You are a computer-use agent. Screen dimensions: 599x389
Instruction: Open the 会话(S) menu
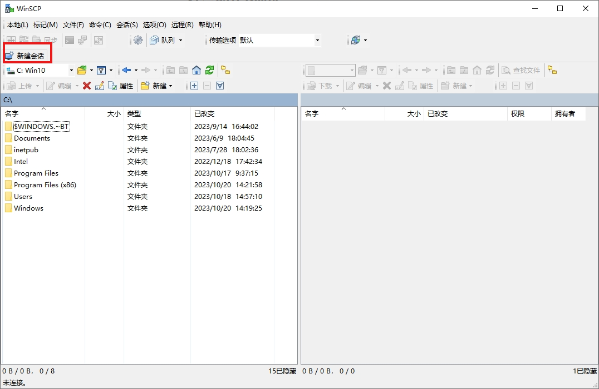tap(127, 25)
